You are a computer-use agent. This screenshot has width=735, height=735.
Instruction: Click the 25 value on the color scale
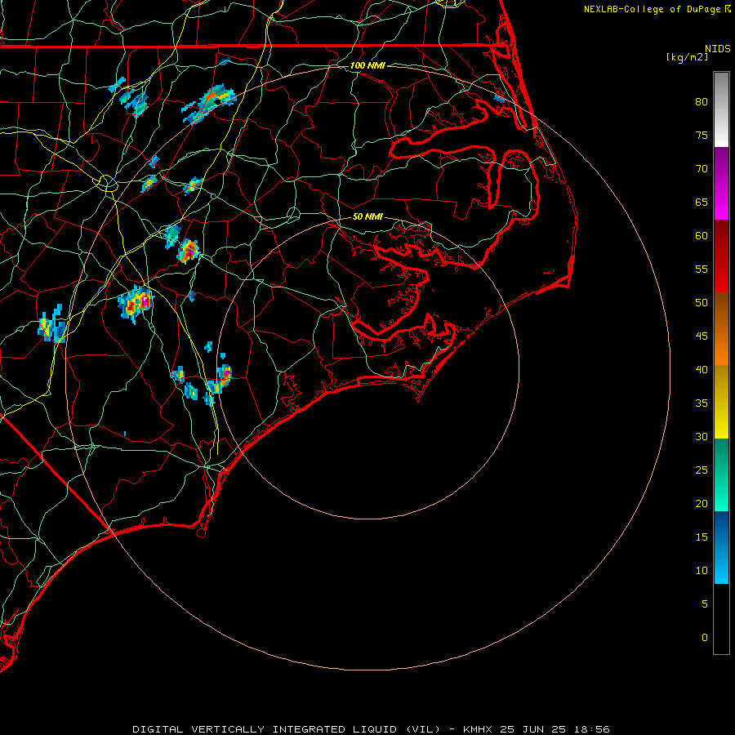[702, 470]
